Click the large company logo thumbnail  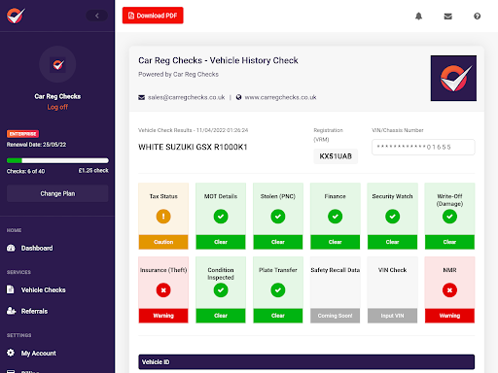tap(453, 78)
